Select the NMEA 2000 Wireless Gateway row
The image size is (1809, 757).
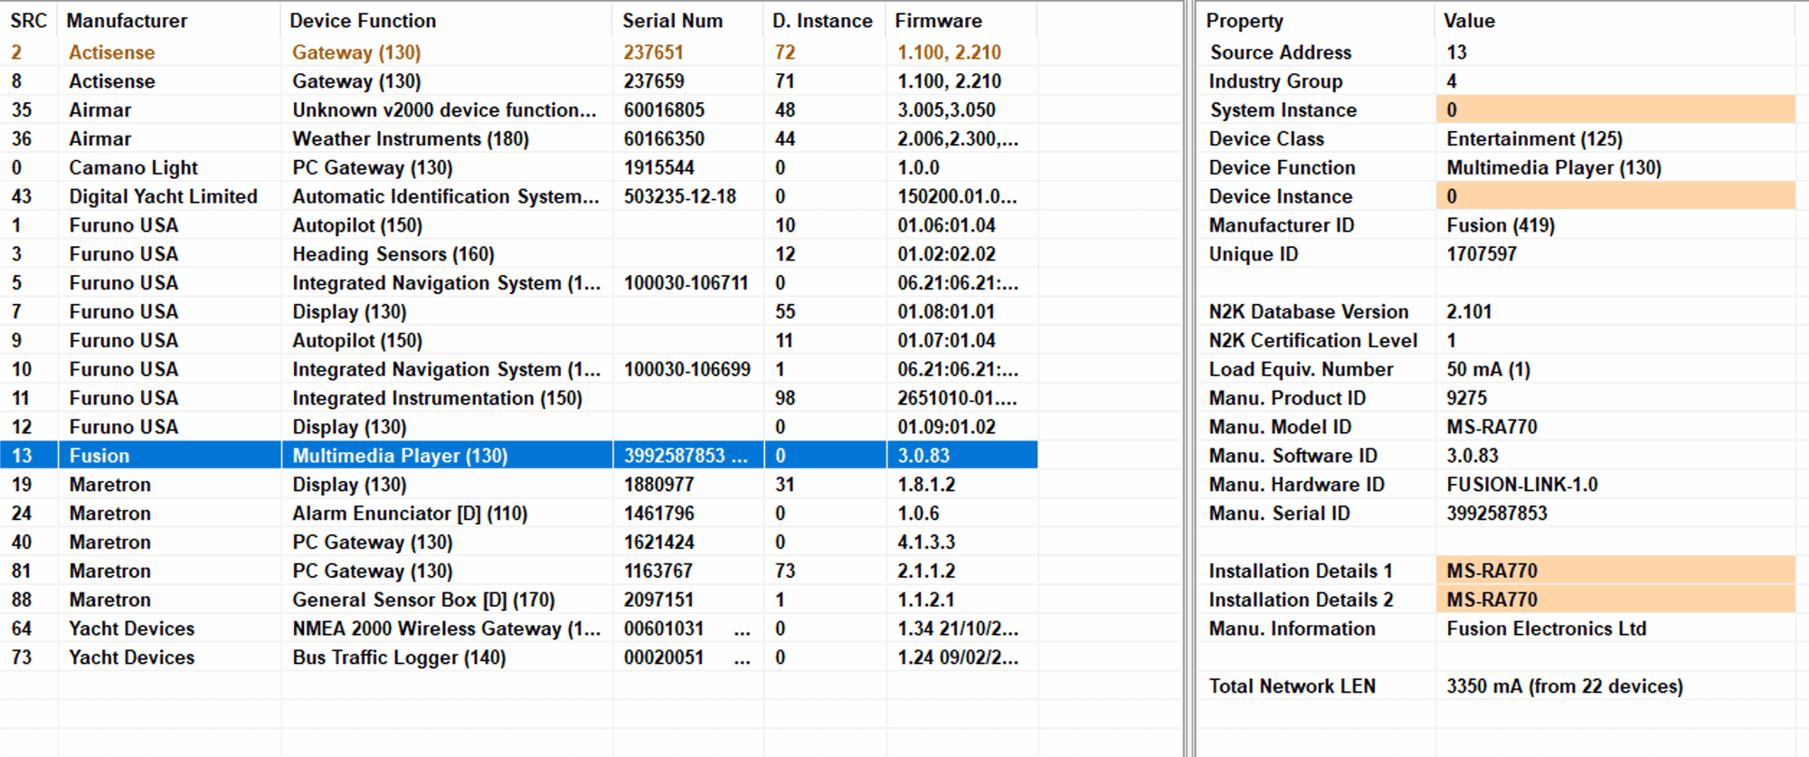point(518,629)
